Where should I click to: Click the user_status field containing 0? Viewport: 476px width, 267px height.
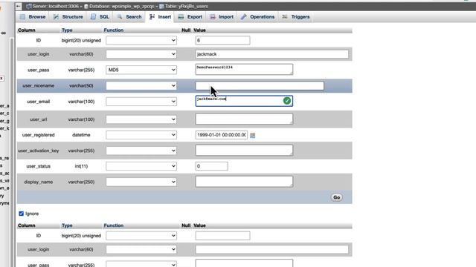(x=211, y=166)
